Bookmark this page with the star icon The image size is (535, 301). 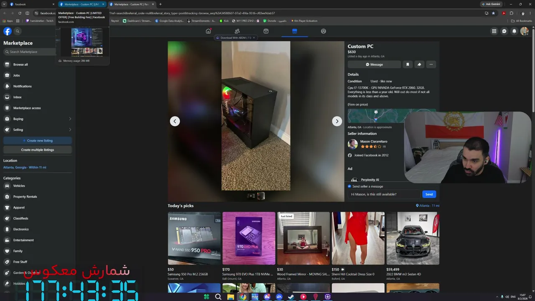click(x=493, y=13)
